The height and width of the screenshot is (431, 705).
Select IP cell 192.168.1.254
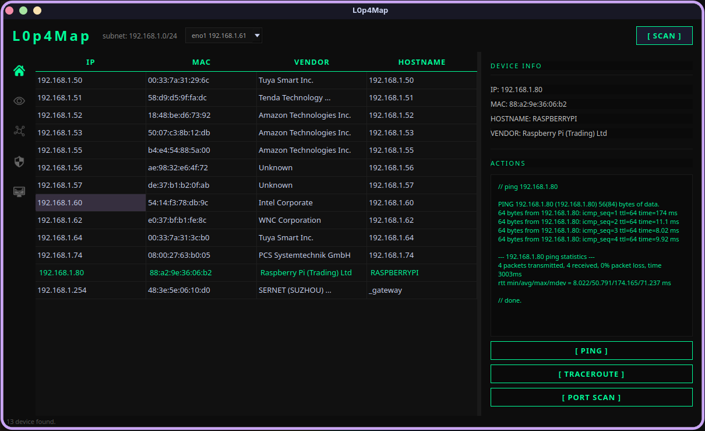coord(90,290)
